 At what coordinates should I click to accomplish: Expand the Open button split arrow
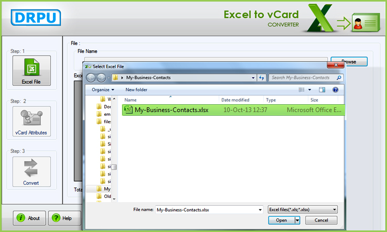(x=297, y=220)
